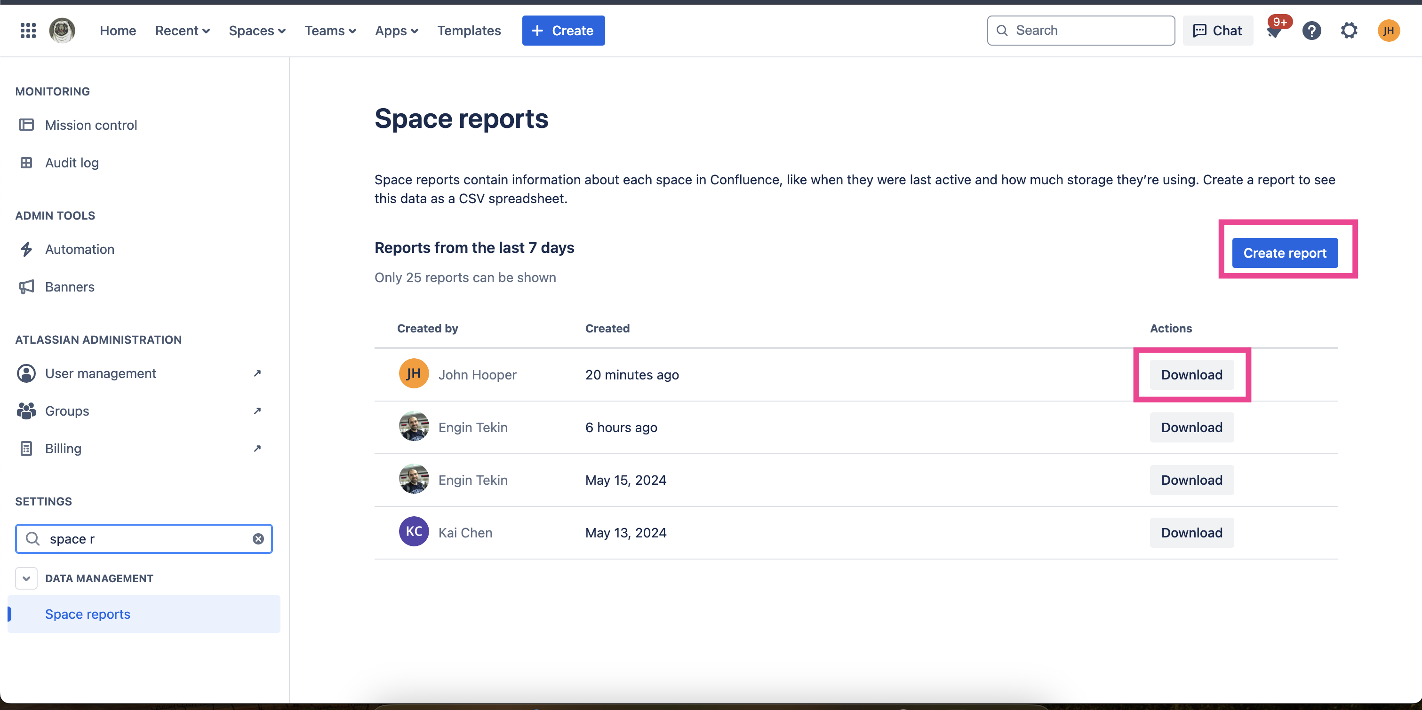Download John Hooper's report
The width and height of the screenshot is (1422, 710).
[x=1191, y=375]
